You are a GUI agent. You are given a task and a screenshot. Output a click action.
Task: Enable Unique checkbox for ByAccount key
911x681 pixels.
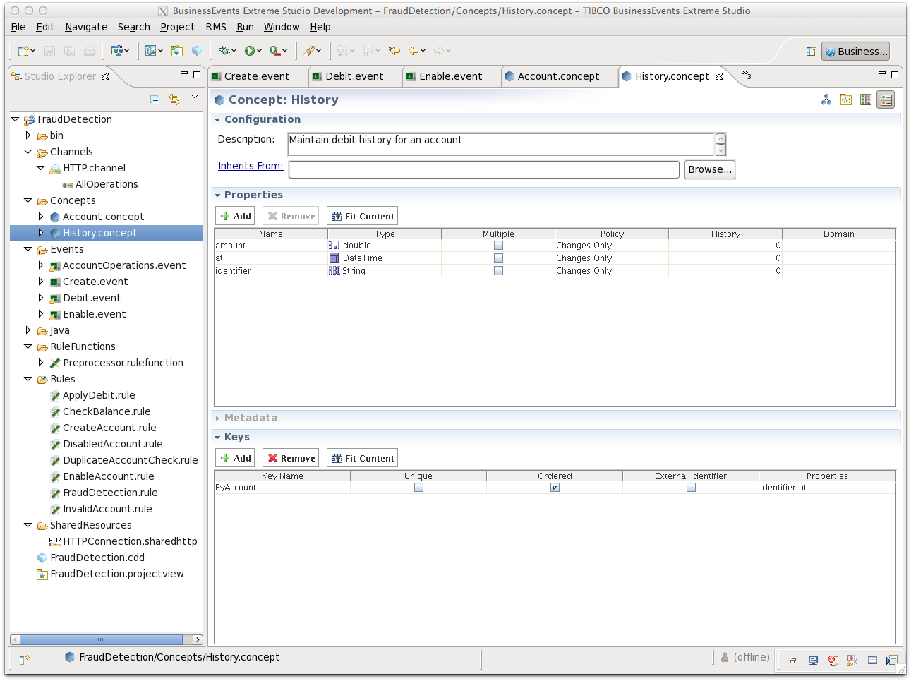click(418, 488)
